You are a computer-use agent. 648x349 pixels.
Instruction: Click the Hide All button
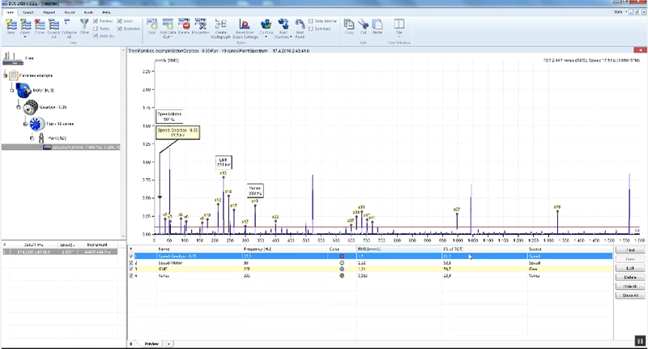click(x=629, y=287)
